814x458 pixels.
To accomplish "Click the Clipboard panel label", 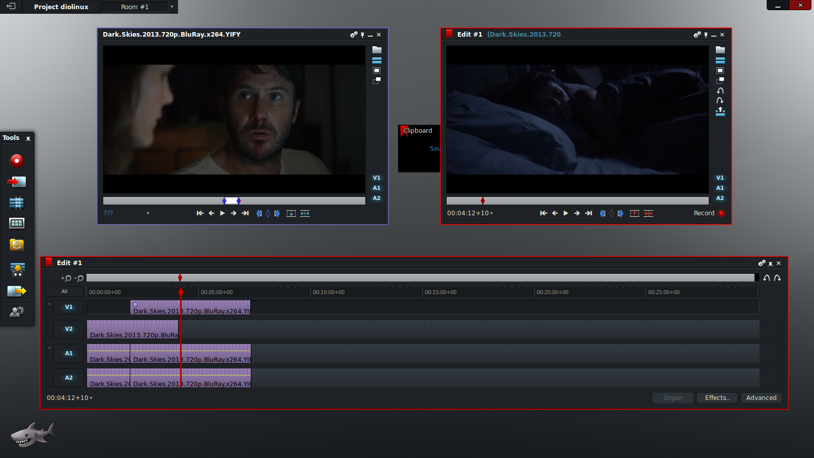I will tap(418, 131).
